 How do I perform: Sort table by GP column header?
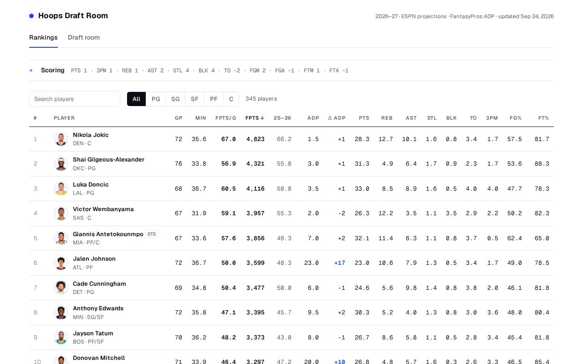click(x=179, y=118)
